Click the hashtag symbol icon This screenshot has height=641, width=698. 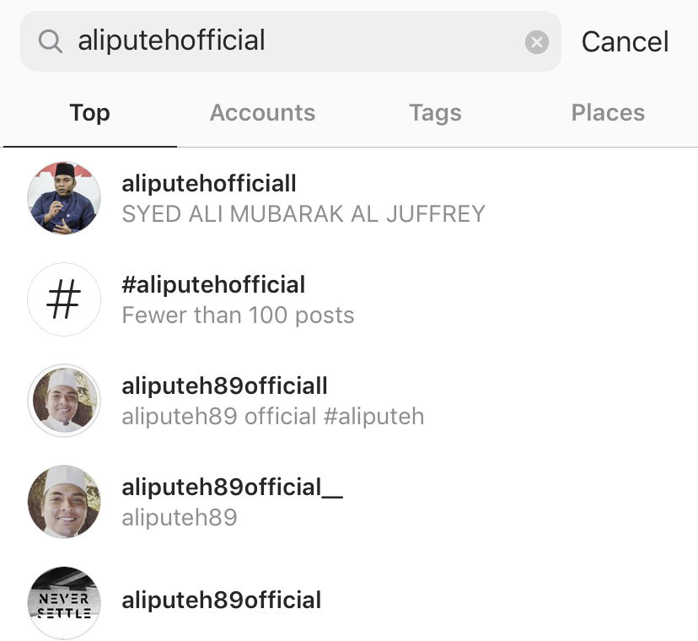click(64, 299)
